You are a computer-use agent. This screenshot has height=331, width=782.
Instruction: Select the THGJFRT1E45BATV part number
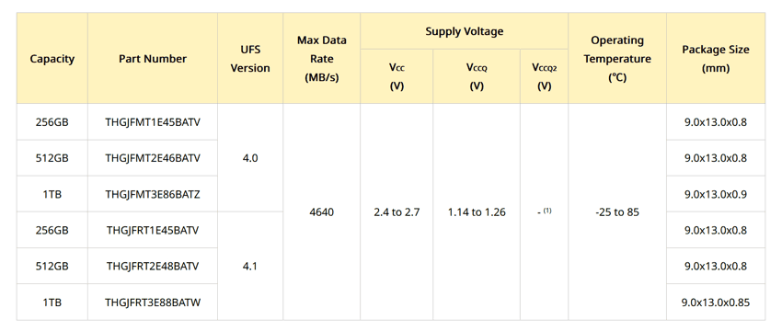153,230
